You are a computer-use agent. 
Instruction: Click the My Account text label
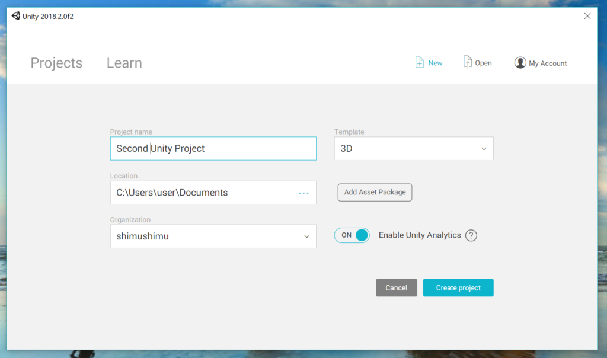[548, 63]
